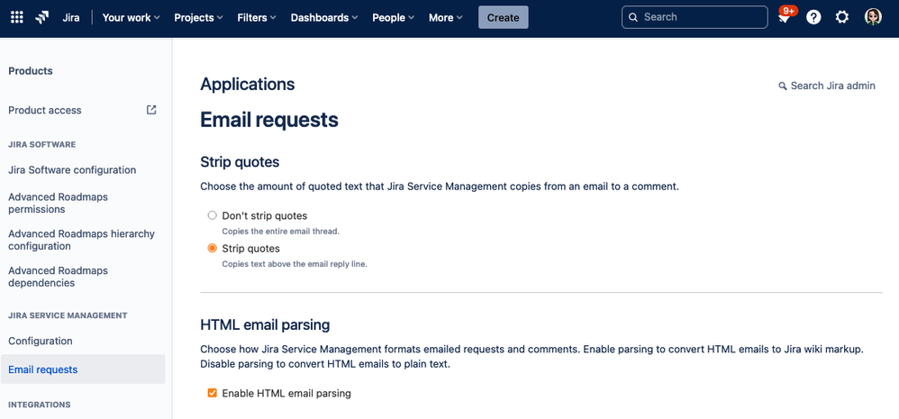The width and height of the screenshot is (899, 419).
Task: Click the top Search input field
Action: coord(695,17)
